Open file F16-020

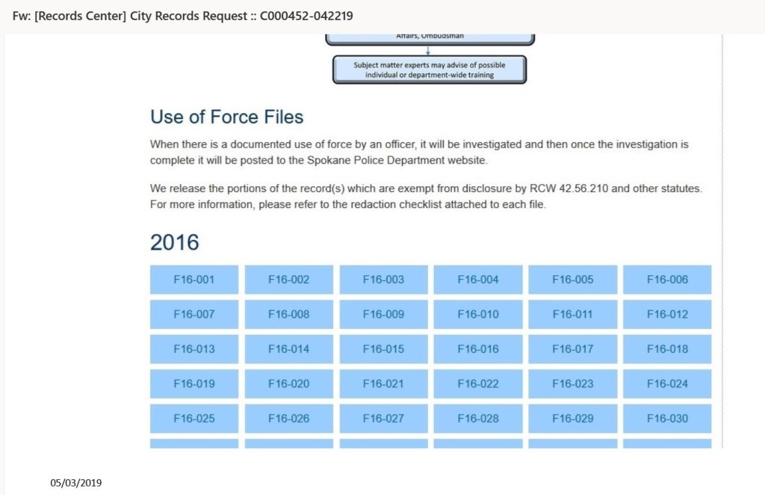[289, 384]
